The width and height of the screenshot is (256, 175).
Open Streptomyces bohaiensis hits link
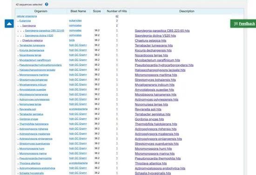pos(155,80)
